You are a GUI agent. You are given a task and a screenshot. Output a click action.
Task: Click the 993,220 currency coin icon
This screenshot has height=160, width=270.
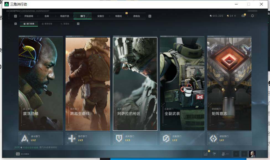click(211, 16)
